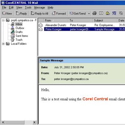This screenshot has height=125, width=125.
Task: Click the Sample Message preview header title
Action: coord(52,61)
